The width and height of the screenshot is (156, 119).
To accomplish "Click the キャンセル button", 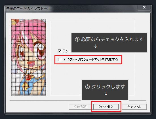I will (134, 107).
